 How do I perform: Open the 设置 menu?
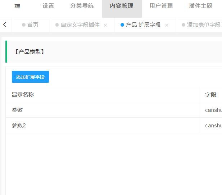click(x=48, y=6)
